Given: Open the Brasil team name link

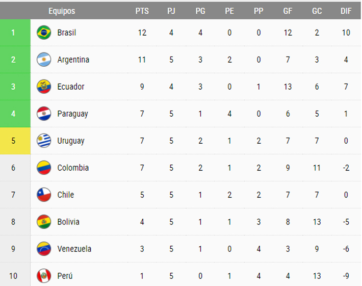Looking at the screenshot, I should pos(67,33).
